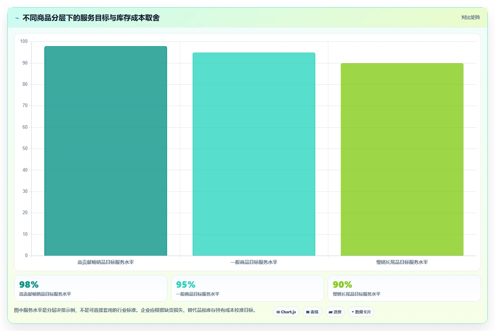This screenshot has height=331, width=495.
Task: Click x-axis label 一般商品目标服务水平
Action: pos(254,262)
